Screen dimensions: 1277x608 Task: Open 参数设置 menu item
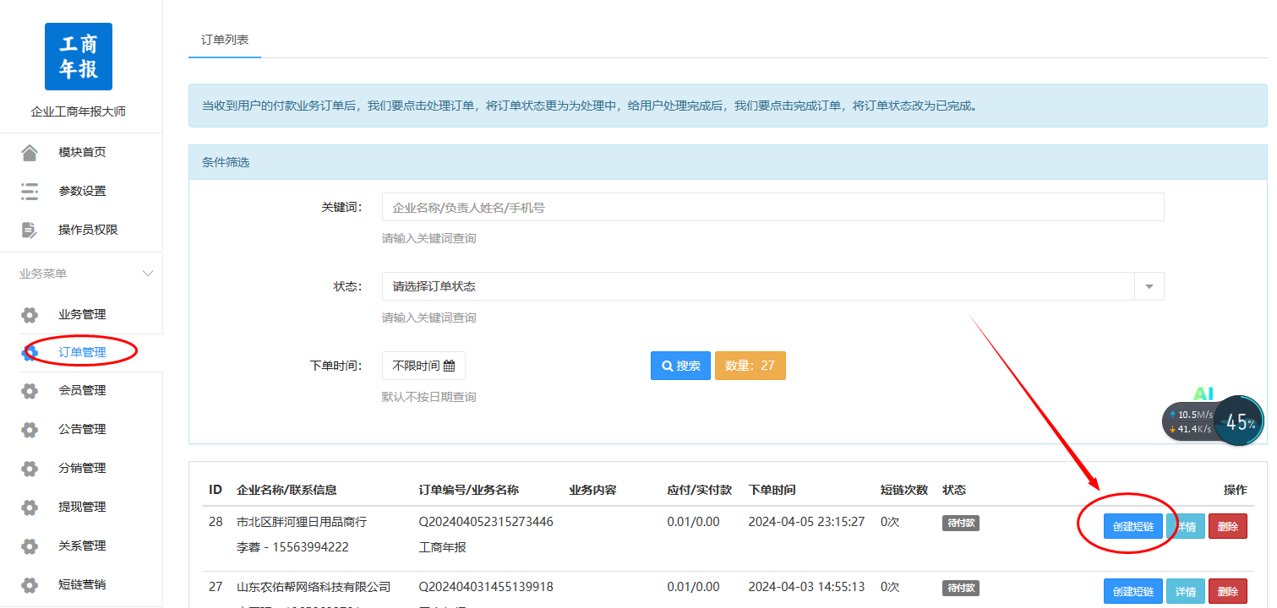pos(82,192)
